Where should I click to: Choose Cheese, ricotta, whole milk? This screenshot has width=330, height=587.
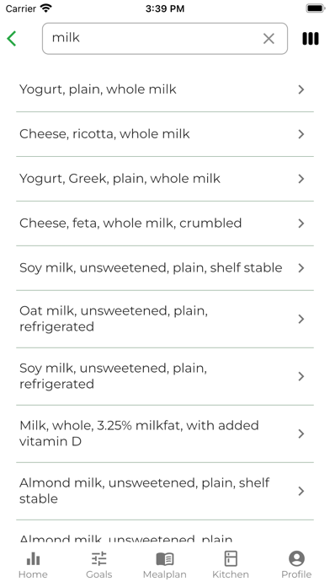pyautogui.click(x=165, y=134)
